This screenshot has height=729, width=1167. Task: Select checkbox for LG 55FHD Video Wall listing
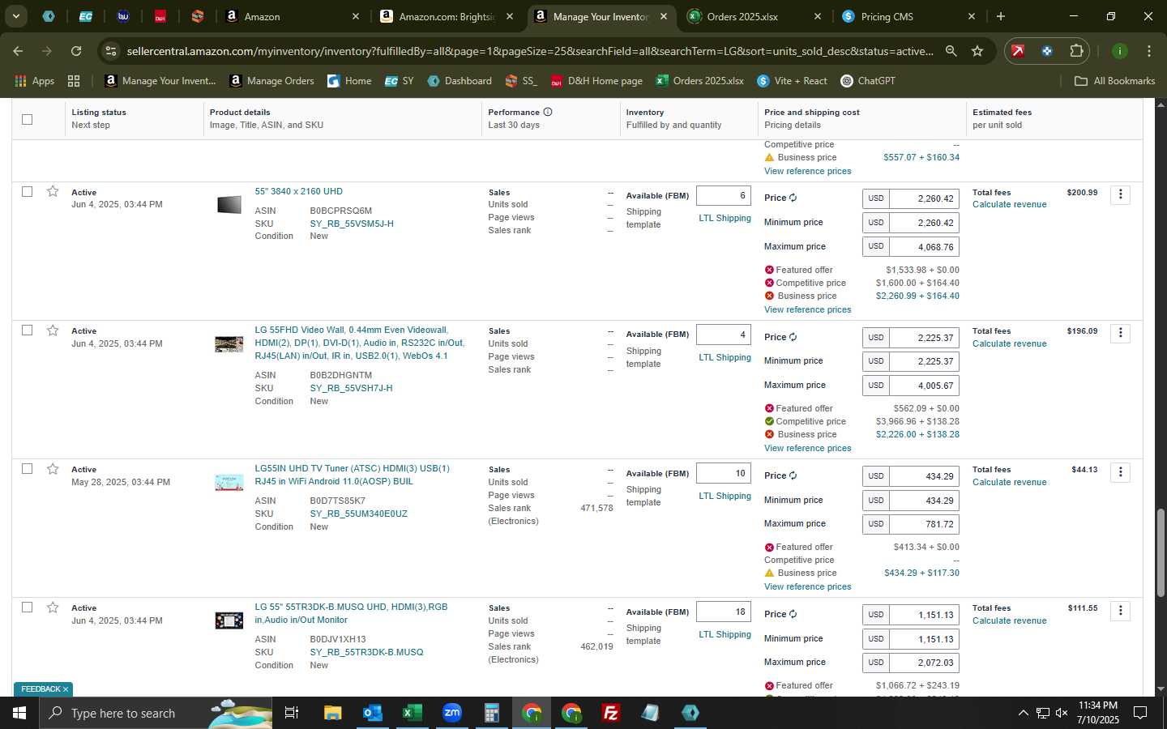[27, 330]
